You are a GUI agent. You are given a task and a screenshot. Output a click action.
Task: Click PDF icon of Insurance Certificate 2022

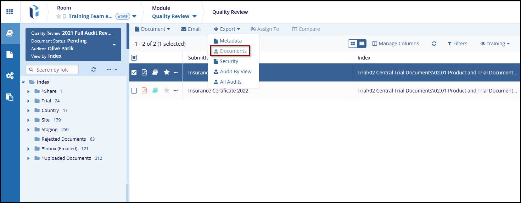pos(144,91)
